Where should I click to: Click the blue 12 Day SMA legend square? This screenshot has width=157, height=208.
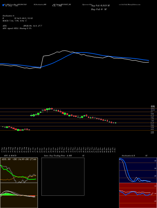tap(3, 5)
